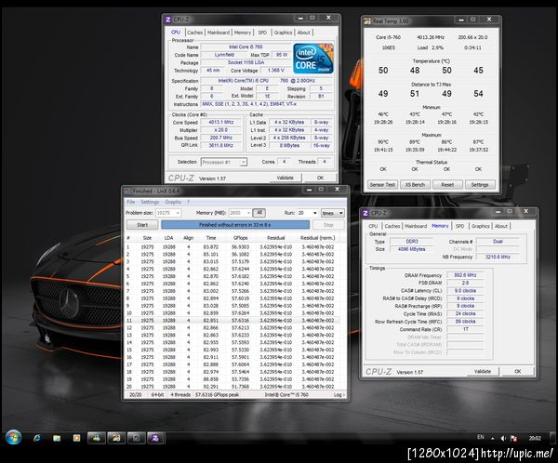558x463 pixels.
Task: Activate the CPU-Z purple taskbar button
Action: point(155,438)
